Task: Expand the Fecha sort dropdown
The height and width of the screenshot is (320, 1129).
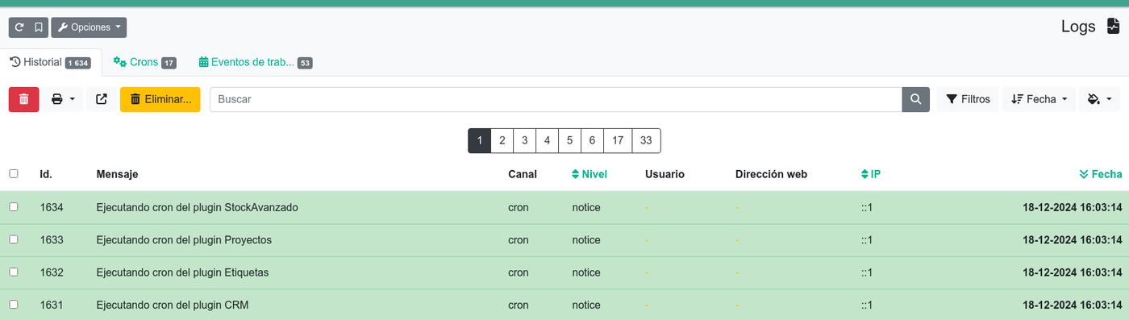Action: pyautogui.click(x=1039, y=99)
